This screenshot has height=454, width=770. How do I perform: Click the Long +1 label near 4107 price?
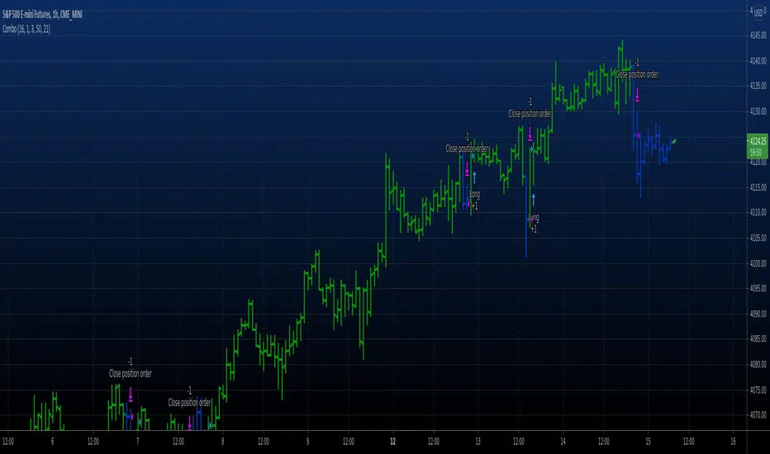pyautogui.click(x=534, y=224)
